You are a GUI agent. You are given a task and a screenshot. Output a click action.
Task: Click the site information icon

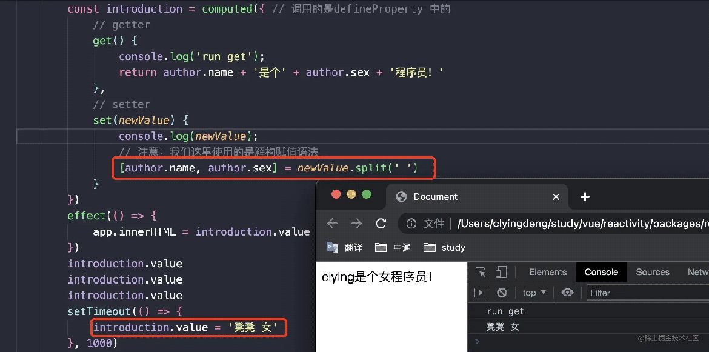click(x=411, y=224)
